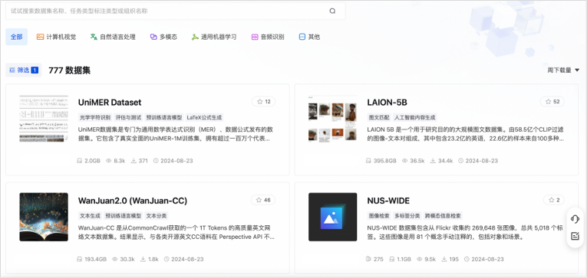Click NUS-WIDE 9.5k views icon

[x=420, y=259]
